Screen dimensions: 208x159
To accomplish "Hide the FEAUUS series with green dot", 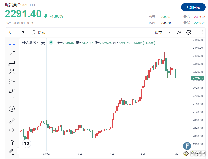I will (51, 43).
